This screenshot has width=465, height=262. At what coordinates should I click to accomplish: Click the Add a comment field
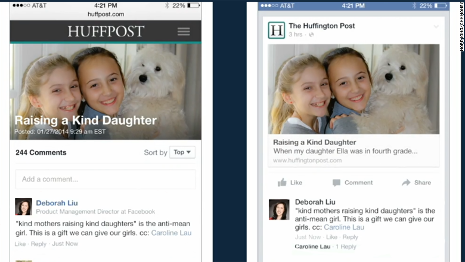tap(106, 179)
